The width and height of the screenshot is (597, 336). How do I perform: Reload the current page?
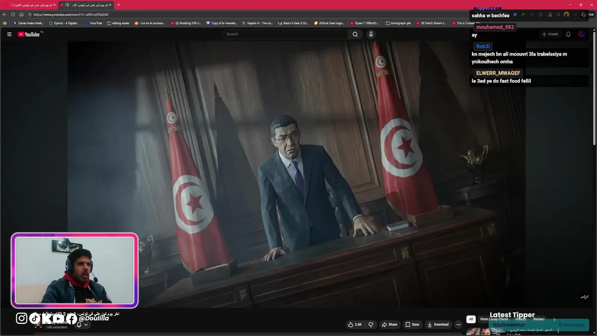point(13,14)
